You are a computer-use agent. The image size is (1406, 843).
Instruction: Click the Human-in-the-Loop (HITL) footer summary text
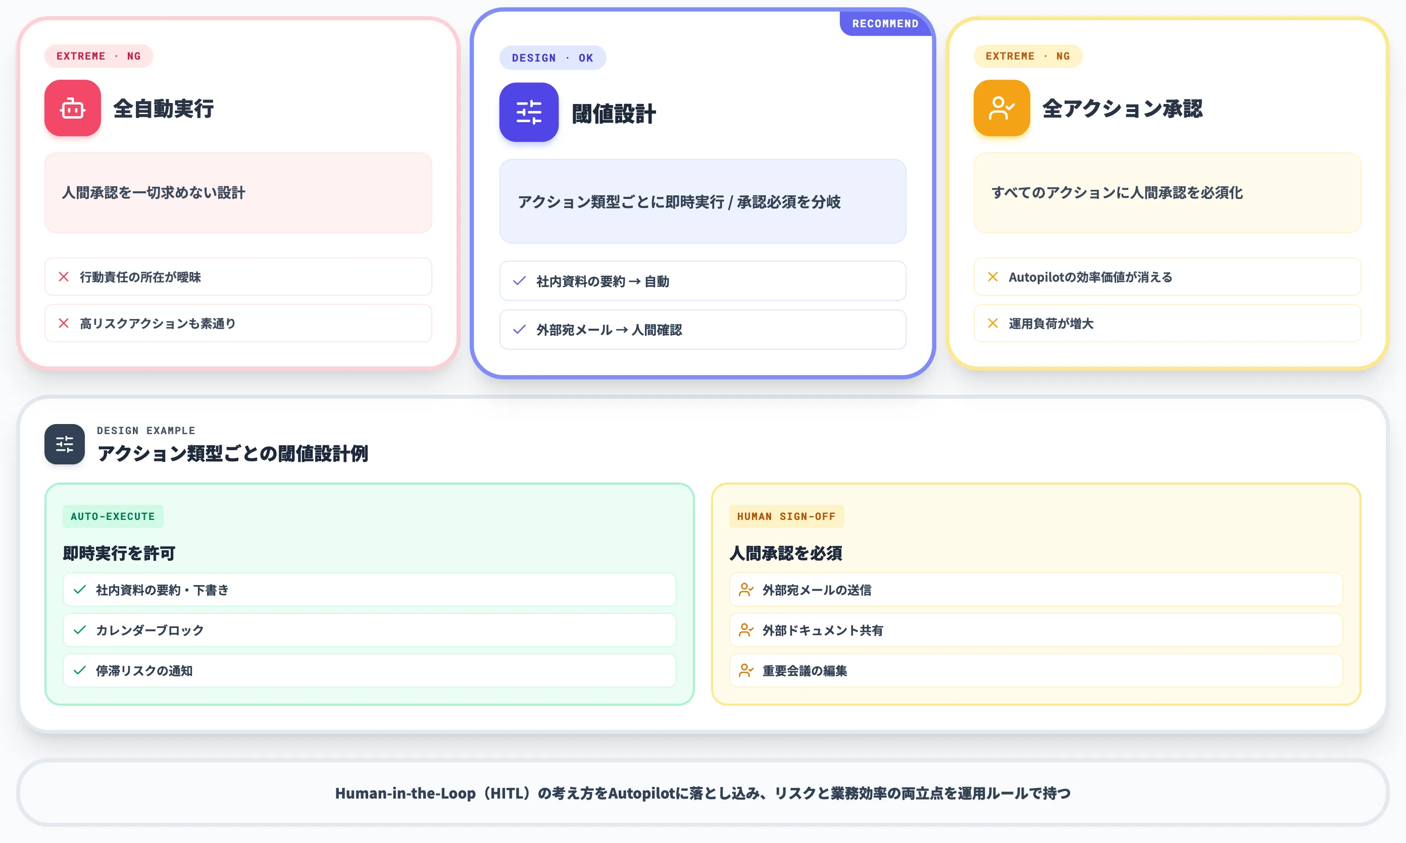702,793
